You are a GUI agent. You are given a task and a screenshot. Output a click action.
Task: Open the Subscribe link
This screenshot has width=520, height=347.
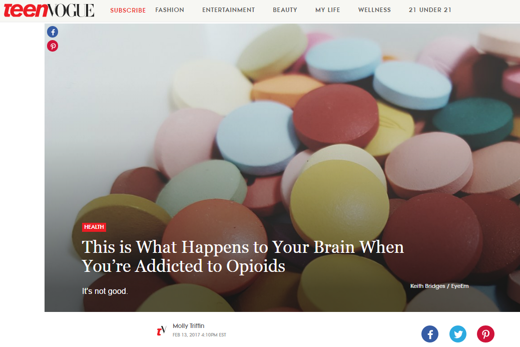tap(128, 11)
